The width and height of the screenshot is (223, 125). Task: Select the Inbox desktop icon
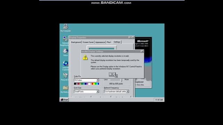(x=66, y=52)
